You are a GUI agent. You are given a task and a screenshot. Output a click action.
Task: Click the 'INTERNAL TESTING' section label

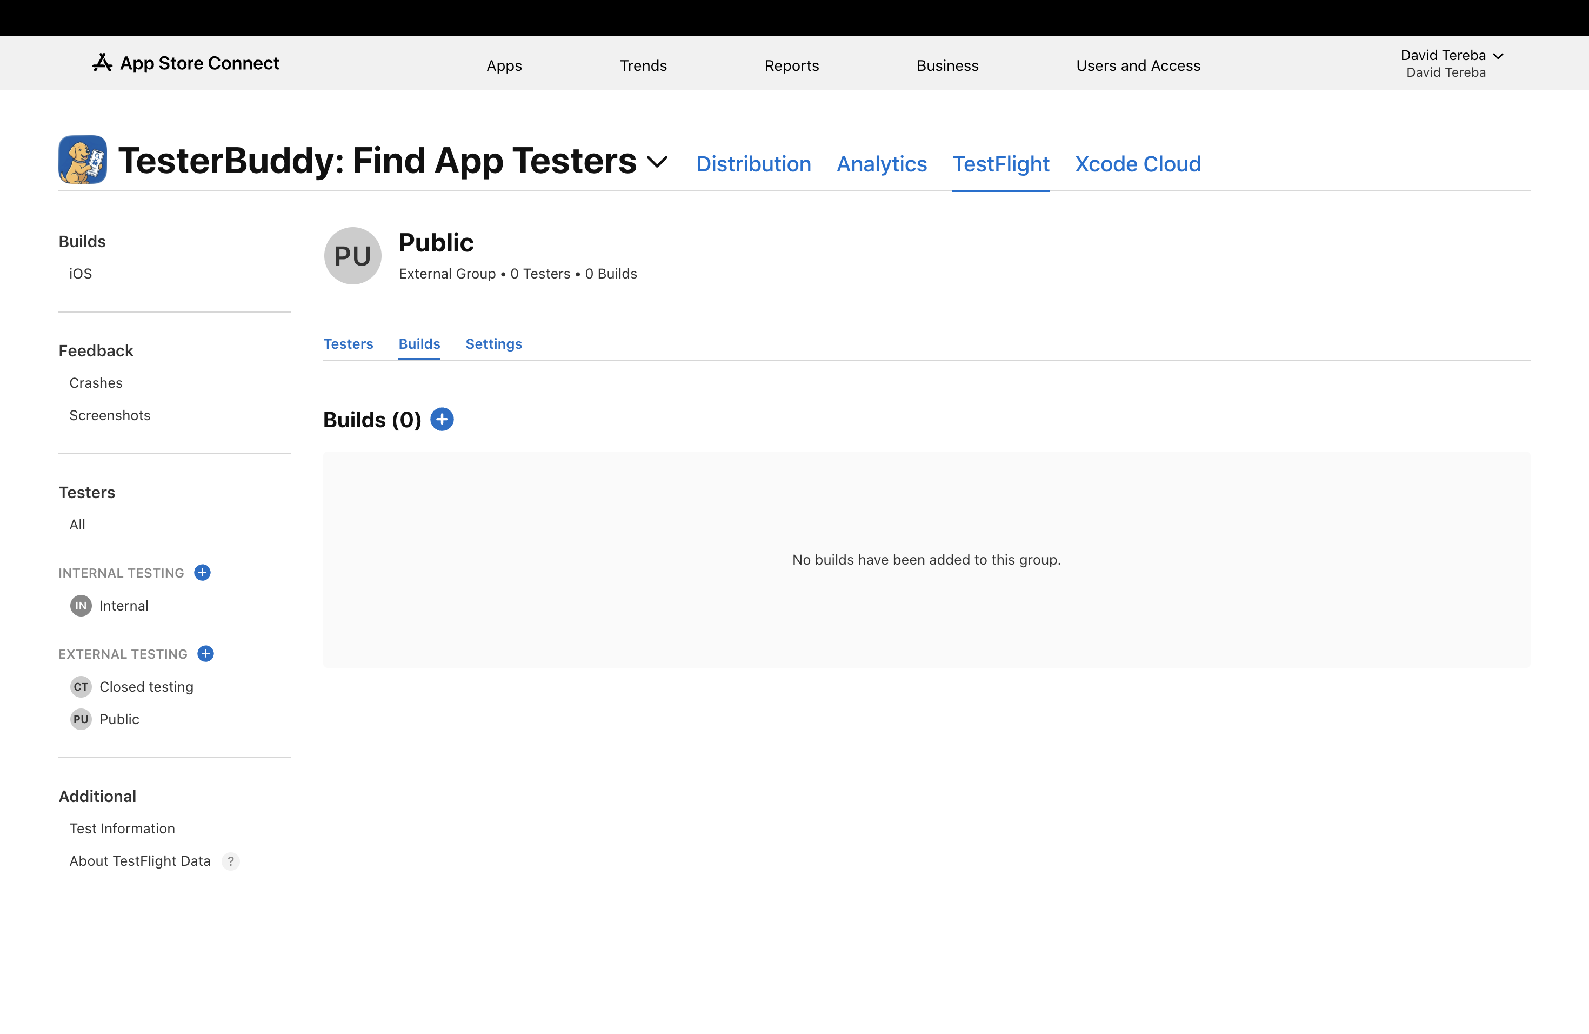[122, 573]
